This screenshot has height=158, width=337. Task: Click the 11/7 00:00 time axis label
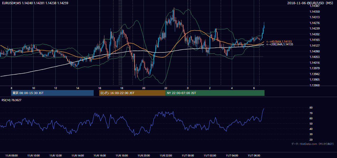tap(188, 156)
